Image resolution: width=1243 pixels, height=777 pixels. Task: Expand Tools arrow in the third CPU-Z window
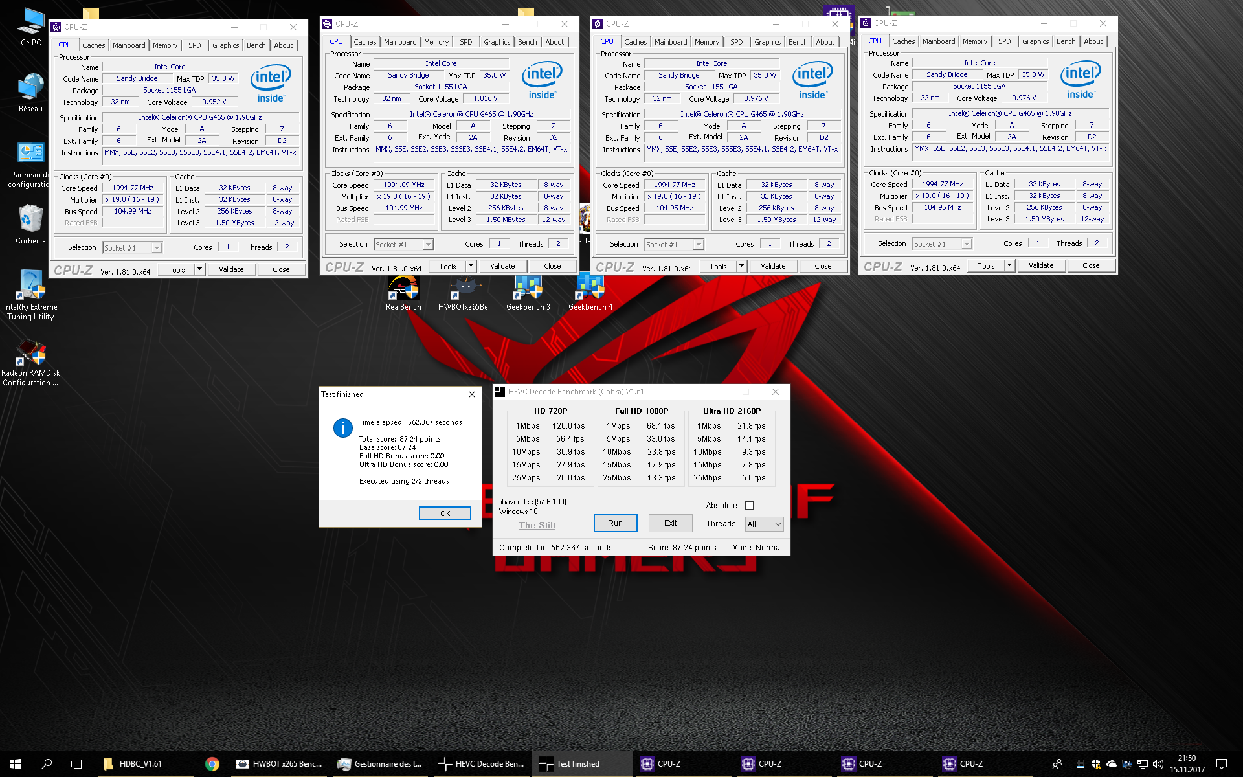(x=741, y=266)
